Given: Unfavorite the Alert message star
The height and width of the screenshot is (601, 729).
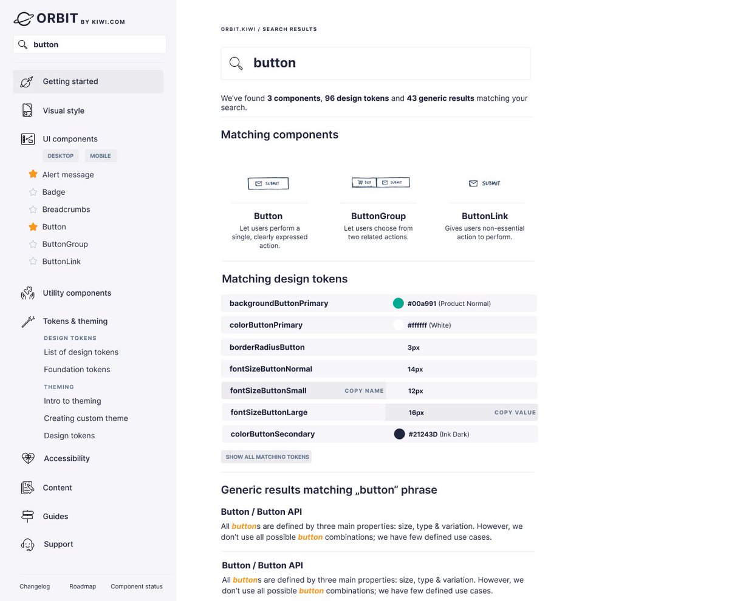Looking at the screenshot, I should [33, 174].
